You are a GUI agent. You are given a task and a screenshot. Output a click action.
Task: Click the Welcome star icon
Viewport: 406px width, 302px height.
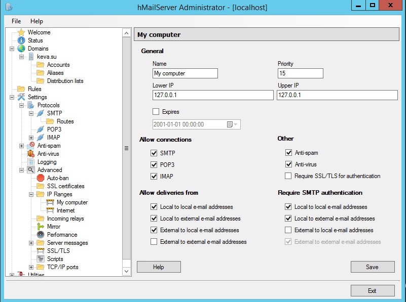pos(21,32)
